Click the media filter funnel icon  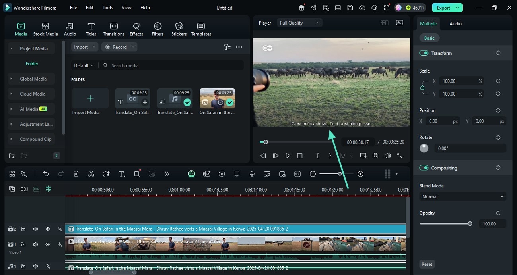tap(227, 47)
